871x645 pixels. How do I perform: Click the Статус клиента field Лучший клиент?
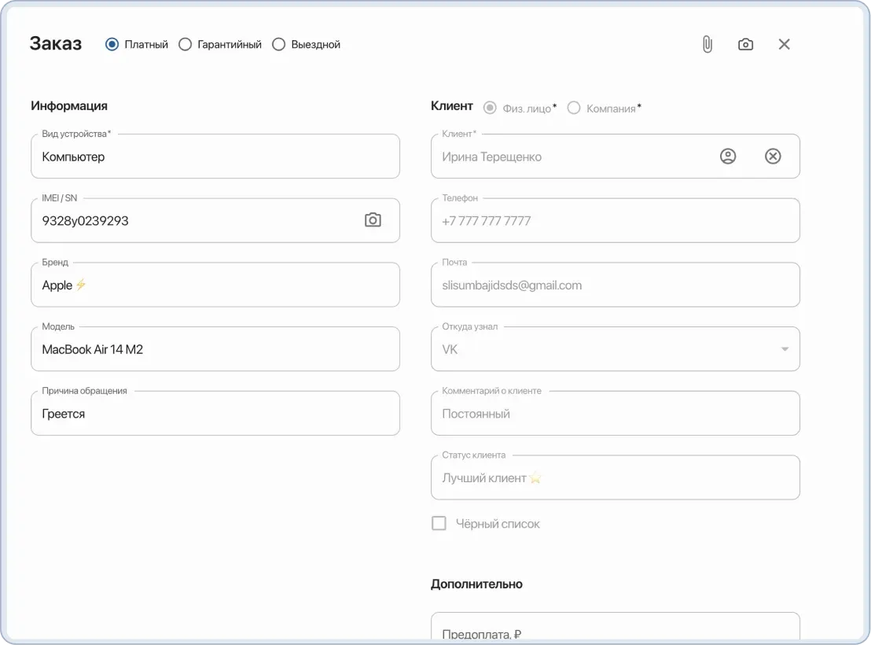(614, 477)
